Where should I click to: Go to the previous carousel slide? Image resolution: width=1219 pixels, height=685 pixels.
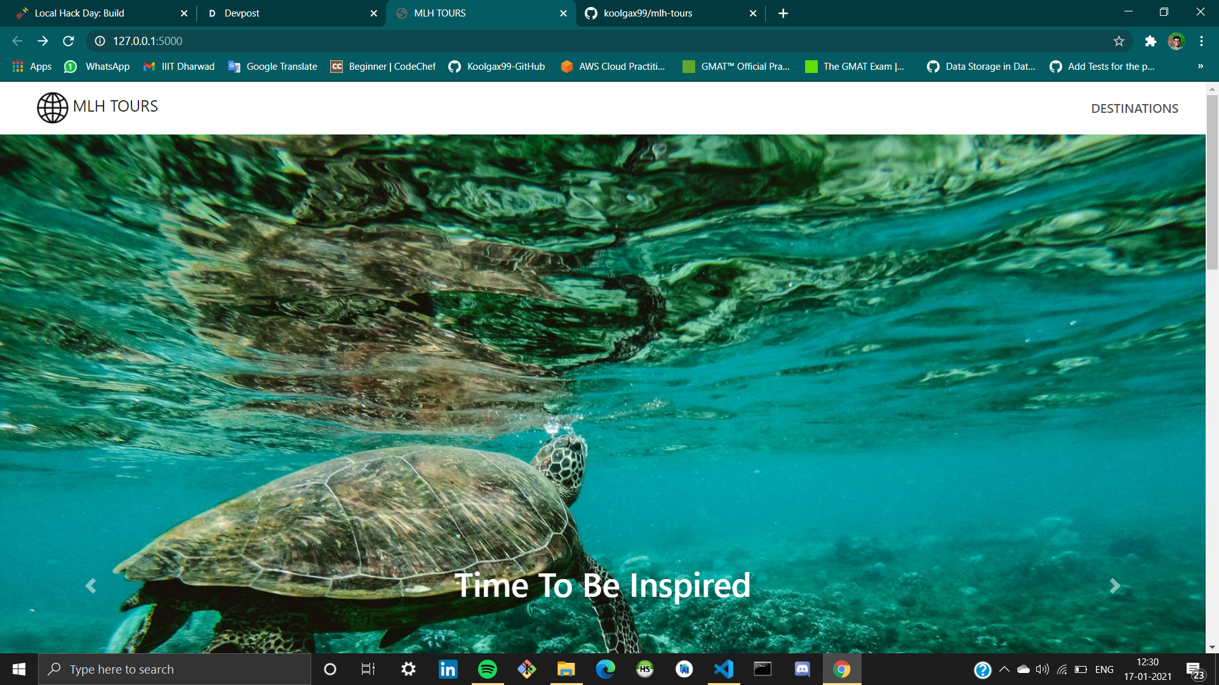[x=91, y=586]
